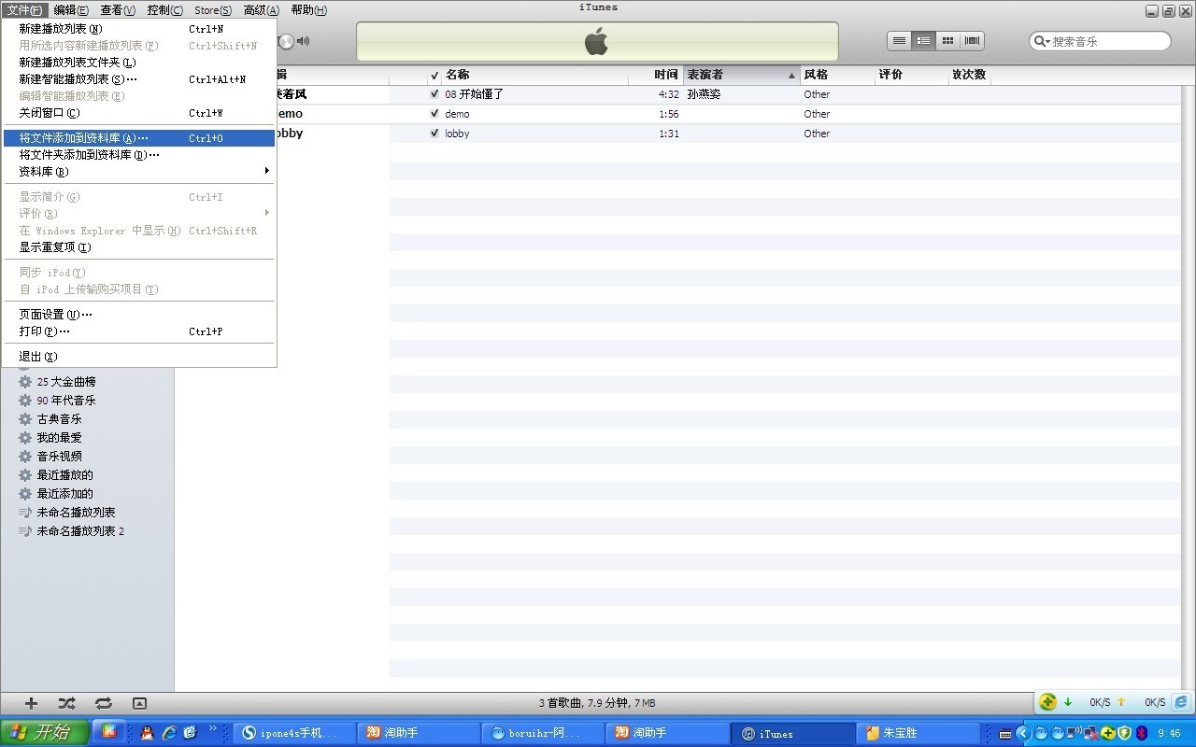Uncheck the demo song checkbox

[434, 114]
